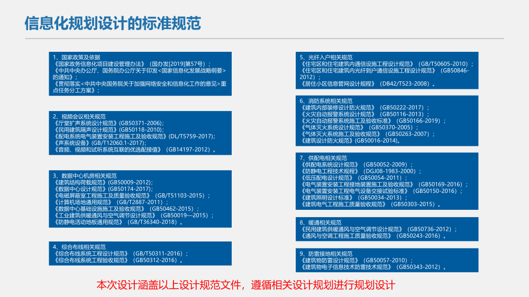Click 《计算机场地通用规范》 line

click(x=111, y=202)
